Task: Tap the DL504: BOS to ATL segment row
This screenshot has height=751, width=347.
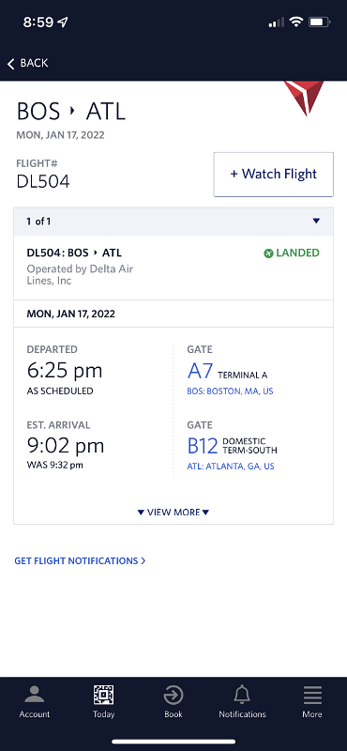Action: (x=173, y=268)
